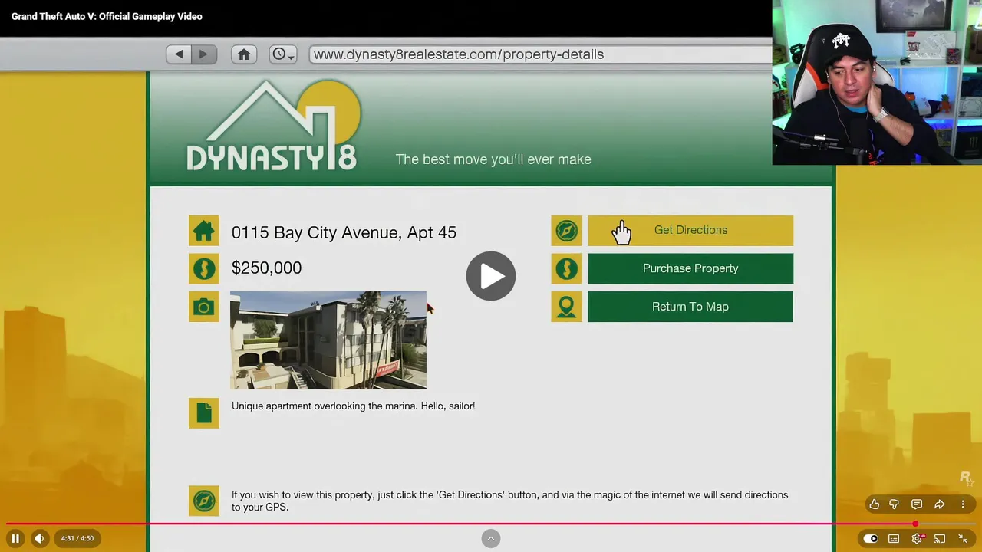Screen dimensions: 982x552
Task: Click the Return To Map button
Action: pos(690,307)
